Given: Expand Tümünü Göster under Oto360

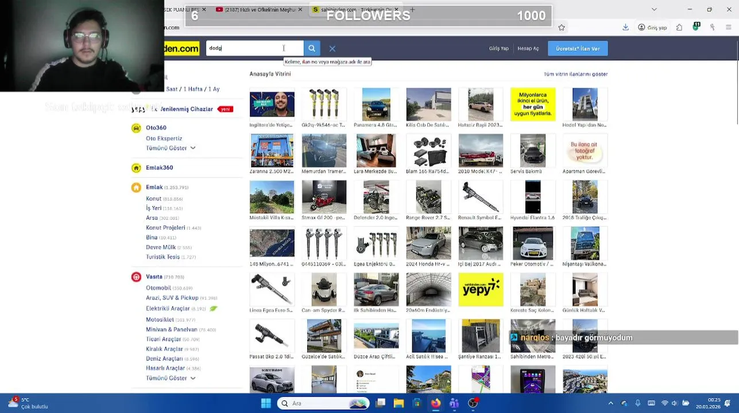Looking at the screenshot, I should coord(171,148).
